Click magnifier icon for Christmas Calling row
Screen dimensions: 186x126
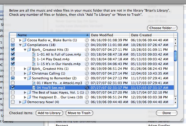[x=87, y=73]
